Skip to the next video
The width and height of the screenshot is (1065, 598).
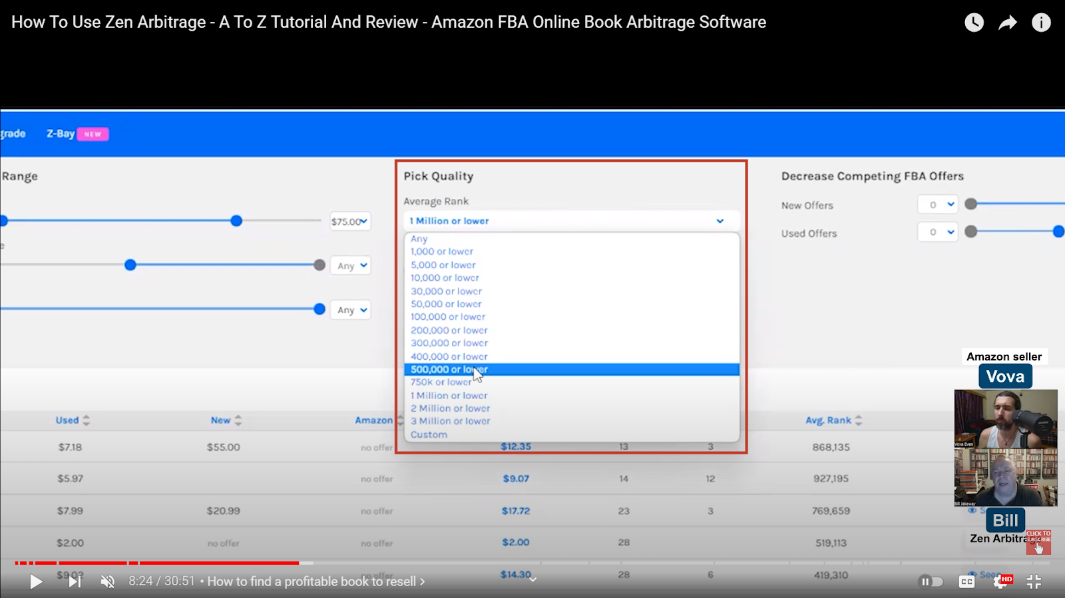tap(75, 582)
